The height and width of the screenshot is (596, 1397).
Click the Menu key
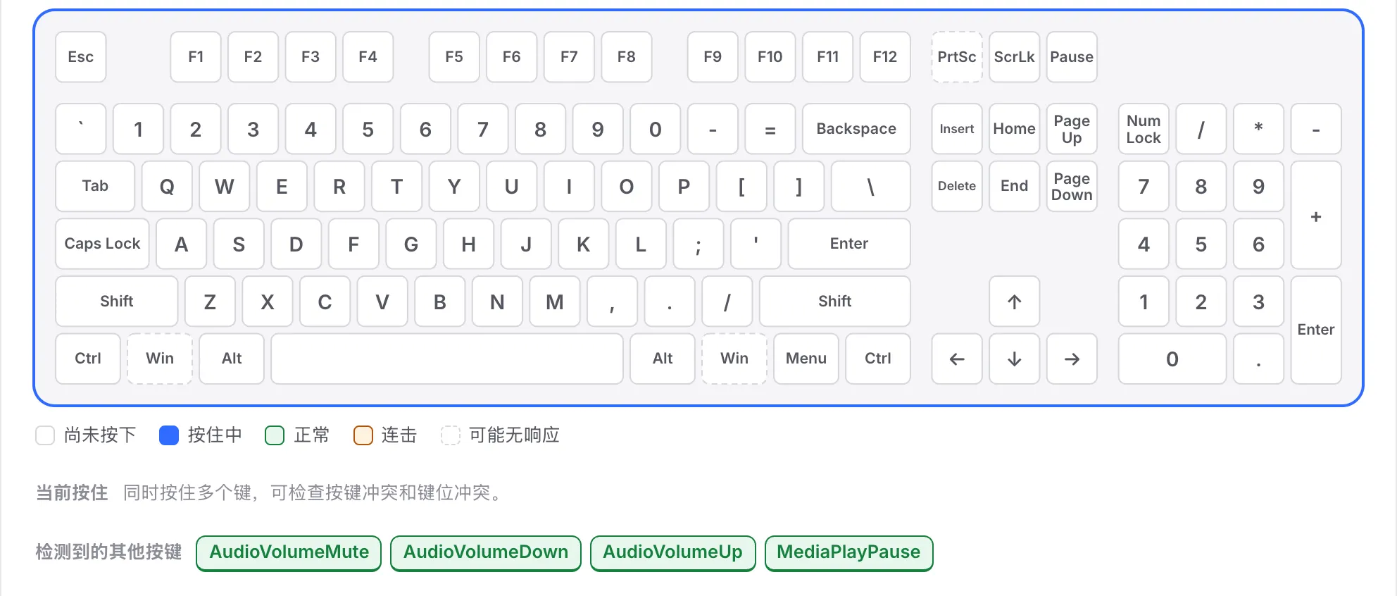806,359
